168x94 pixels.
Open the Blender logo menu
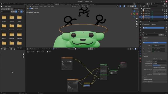(x=2, y=4)
